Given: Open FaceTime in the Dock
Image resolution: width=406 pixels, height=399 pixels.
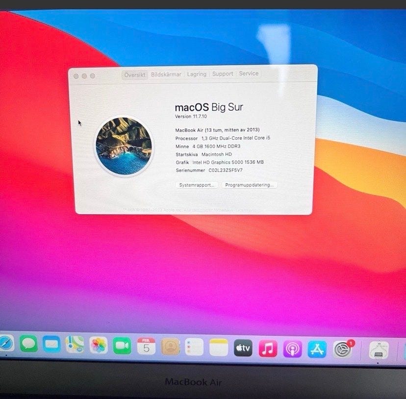Looking at the screenshot, I should pos(122,346).
